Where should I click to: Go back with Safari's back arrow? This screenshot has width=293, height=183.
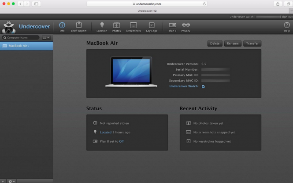[21, 4]
